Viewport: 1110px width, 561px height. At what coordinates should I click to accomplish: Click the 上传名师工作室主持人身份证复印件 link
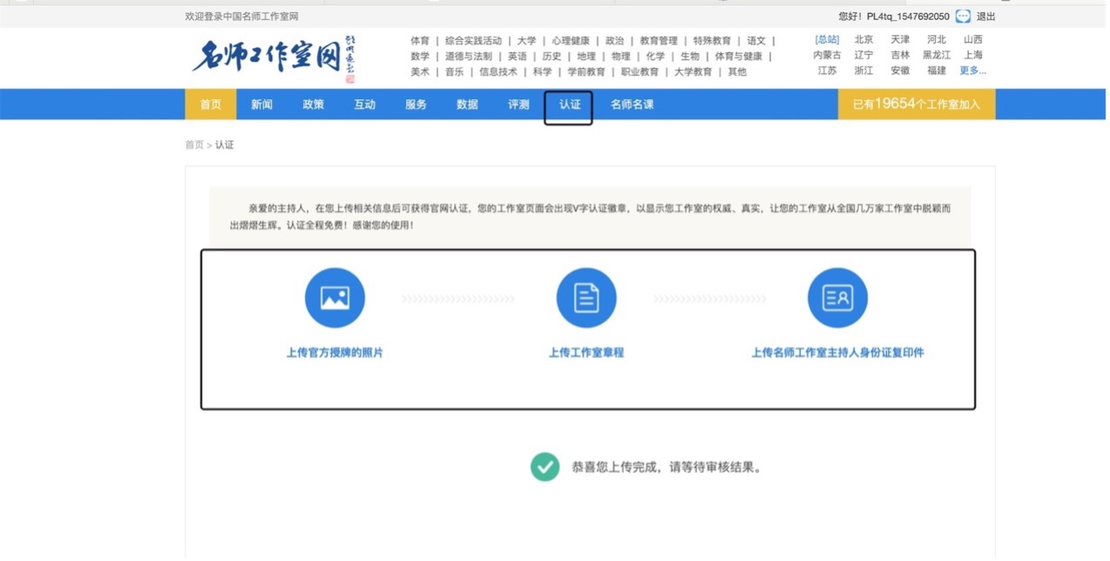[837, 353]
